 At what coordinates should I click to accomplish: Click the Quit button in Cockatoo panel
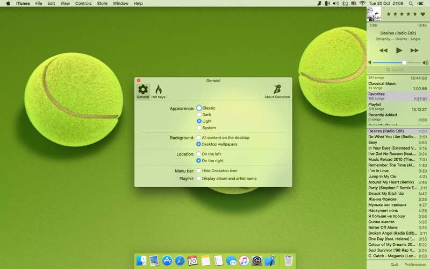pyautogui.click(x=394, y=264)
